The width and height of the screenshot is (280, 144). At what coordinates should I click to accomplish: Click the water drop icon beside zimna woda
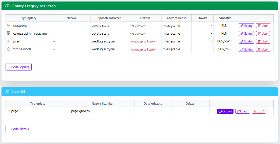point(8,49)
